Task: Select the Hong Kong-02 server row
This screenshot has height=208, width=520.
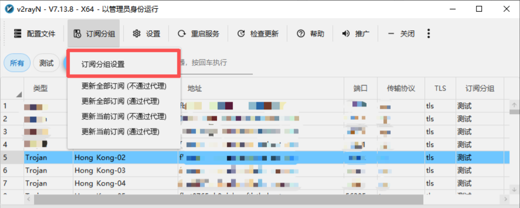Action: pos(255,158)
